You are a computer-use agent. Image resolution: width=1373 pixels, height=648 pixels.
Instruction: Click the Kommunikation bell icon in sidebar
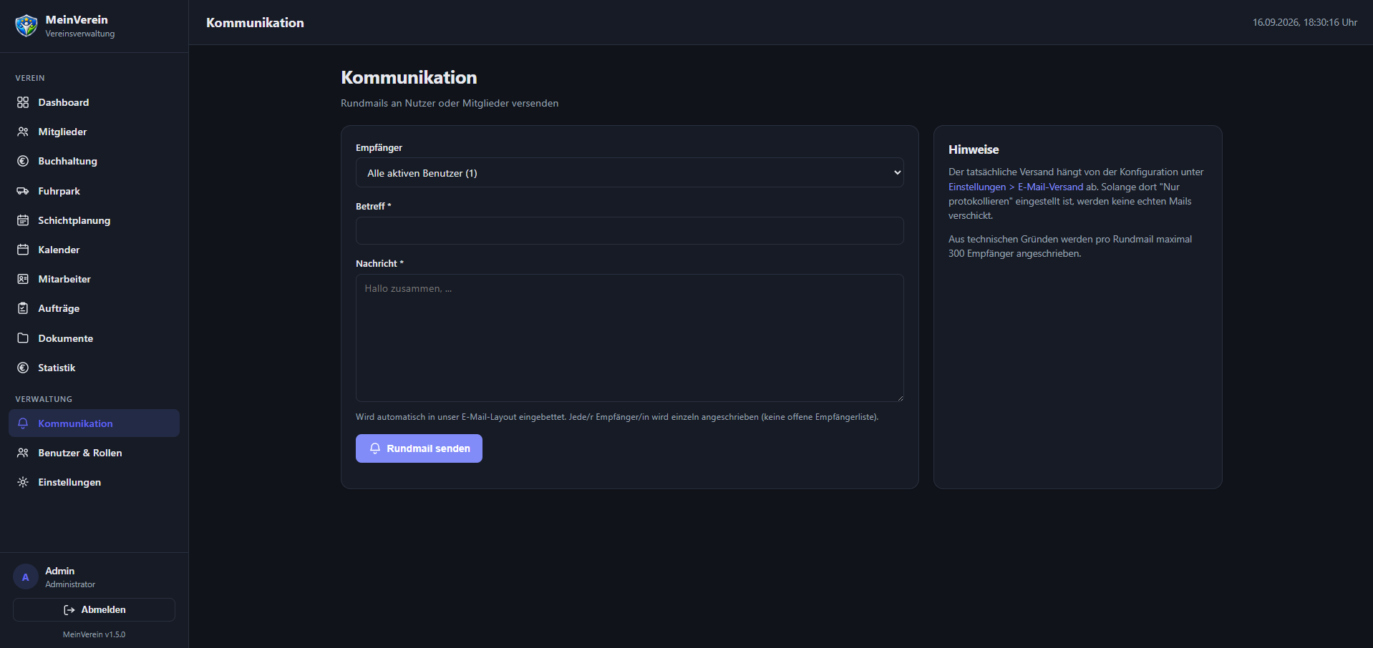click(x=23, y=423)
